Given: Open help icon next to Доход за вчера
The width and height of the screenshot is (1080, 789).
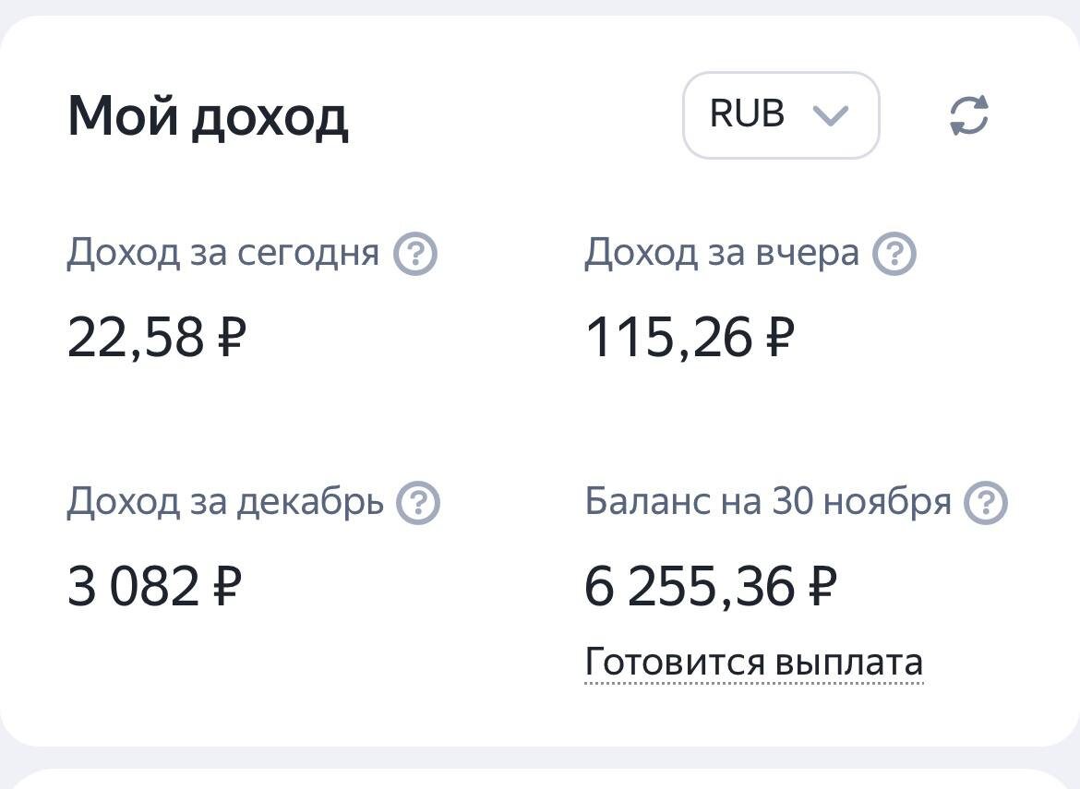Looking at the screenshot, I should click(894, 253).
